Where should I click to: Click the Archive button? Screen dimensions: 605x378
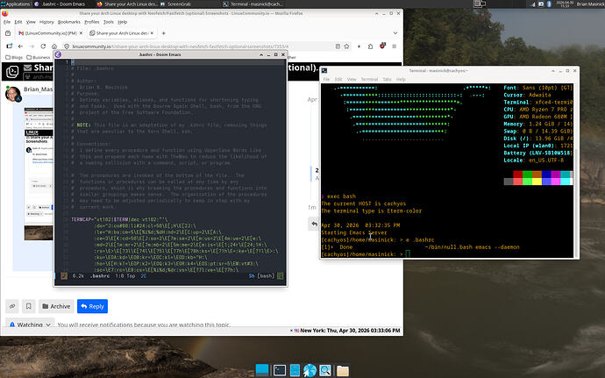56,306
